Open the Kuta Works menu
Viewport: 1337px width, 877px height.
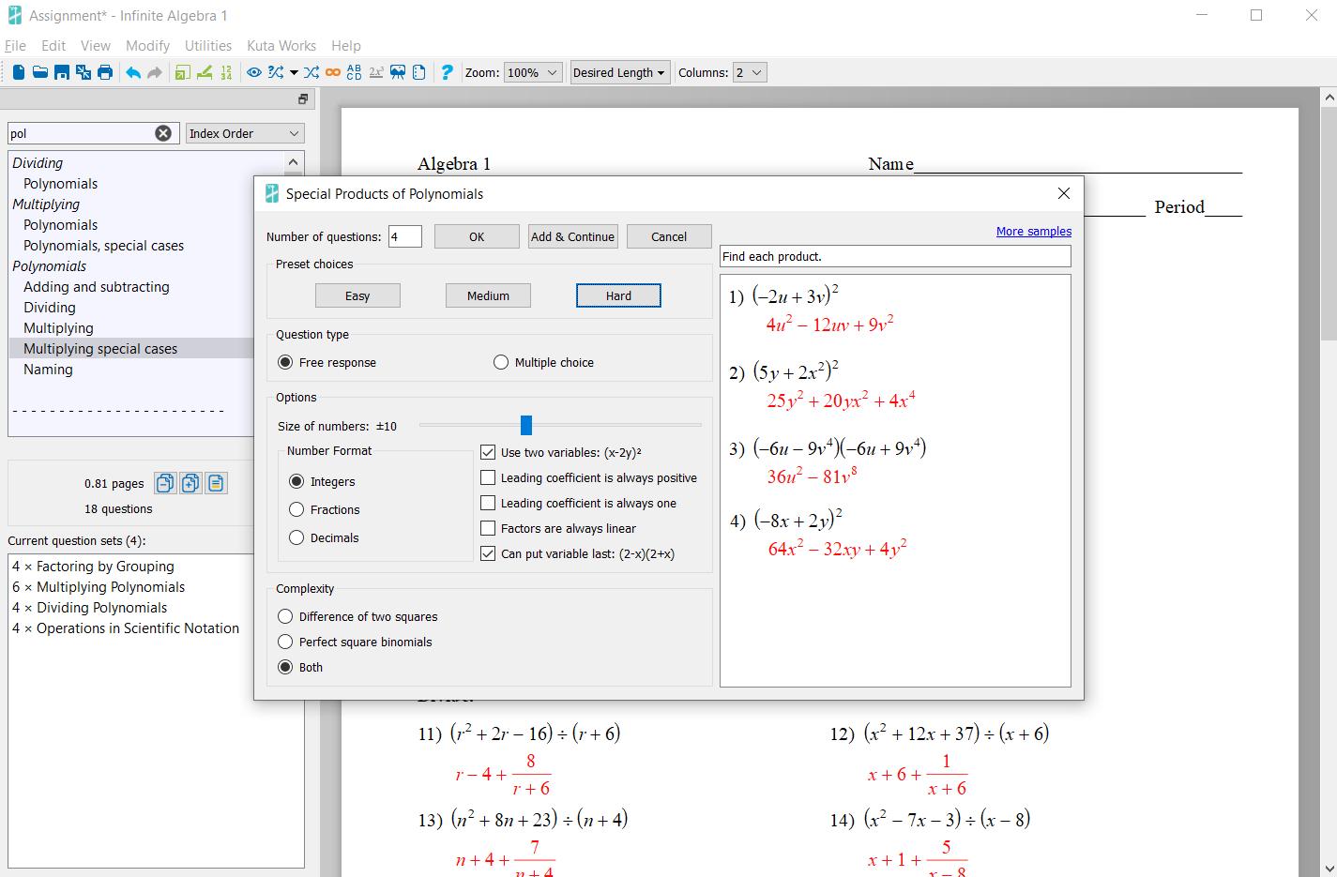[281, 46]
